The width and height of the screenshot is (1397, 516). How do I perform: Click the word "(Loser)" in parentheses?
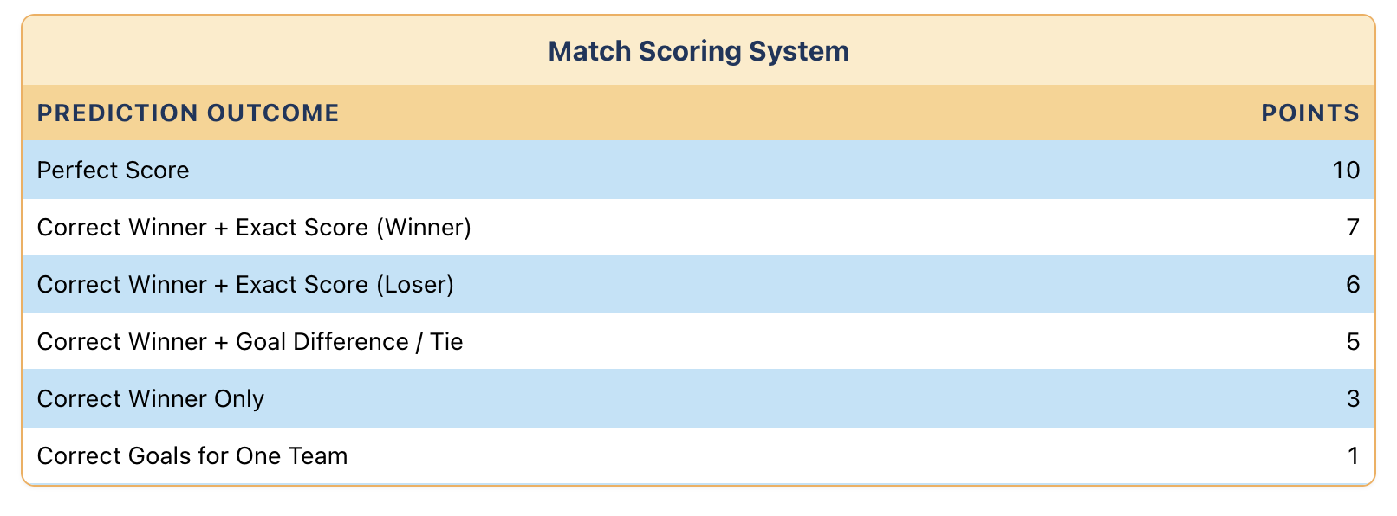coord(415,284)
